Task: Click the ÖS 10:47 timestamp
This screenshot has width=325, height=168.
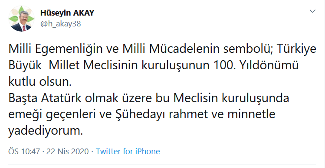Action: click(24, 151)
